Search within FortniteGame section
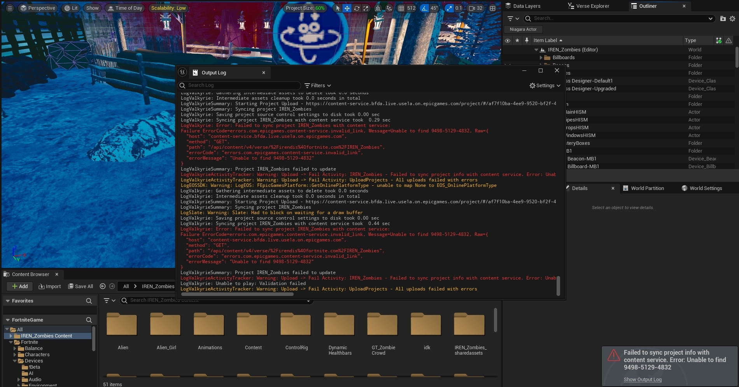Viewport: 739px width, 387px height. tap(89, 320)
